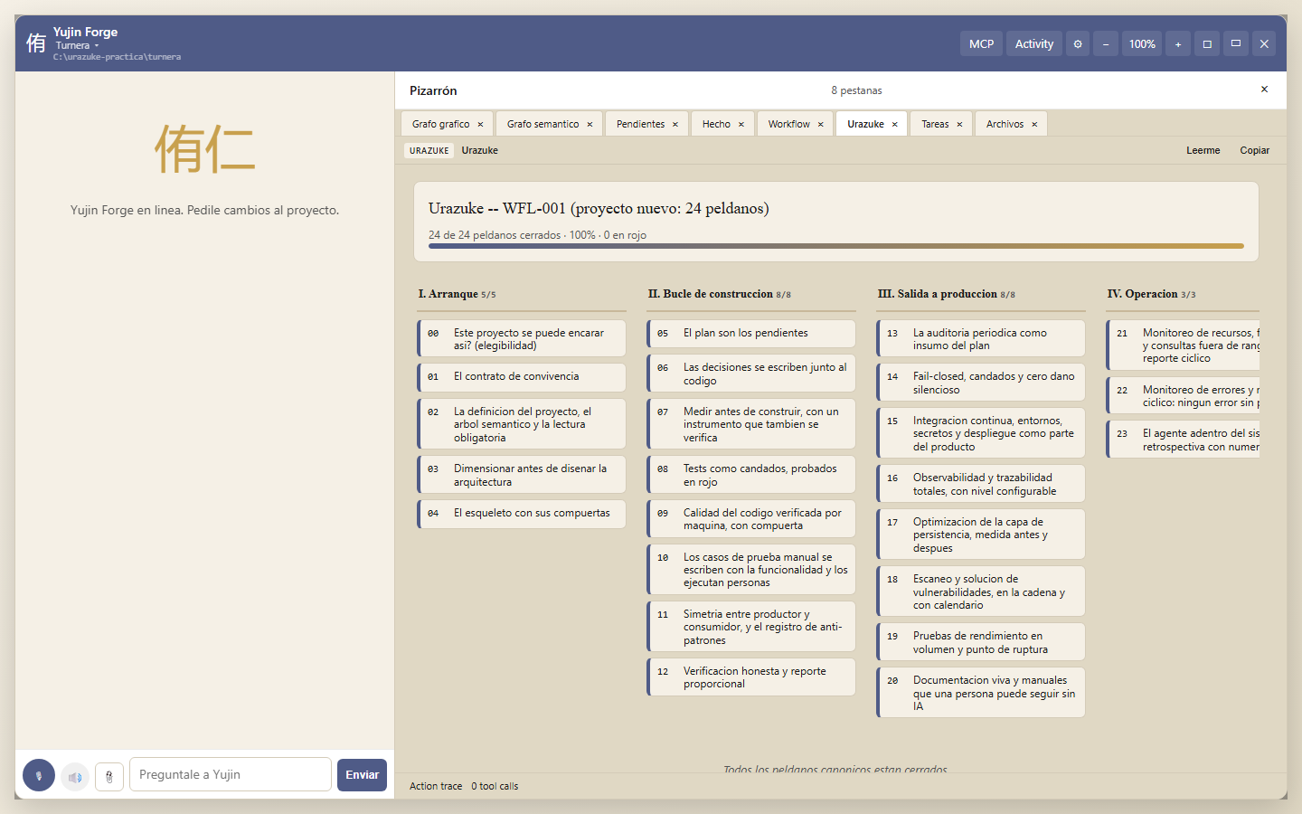Open settings via the gear icon
Viewport: 1302px width, 814px height.
(1078, 43)
